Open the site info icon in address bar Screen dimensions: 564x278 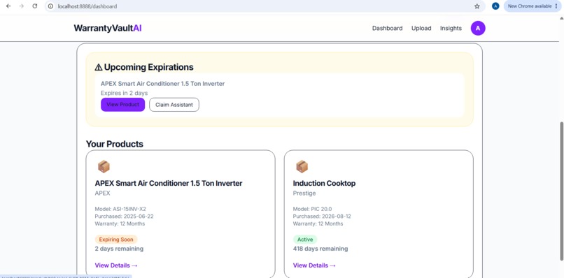coord(50,6)
